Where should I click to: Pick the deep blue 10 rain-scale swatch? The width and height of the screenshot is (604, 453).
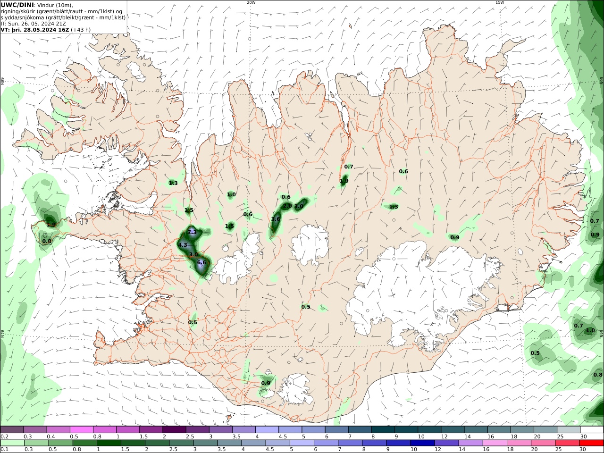pos(422,443)
